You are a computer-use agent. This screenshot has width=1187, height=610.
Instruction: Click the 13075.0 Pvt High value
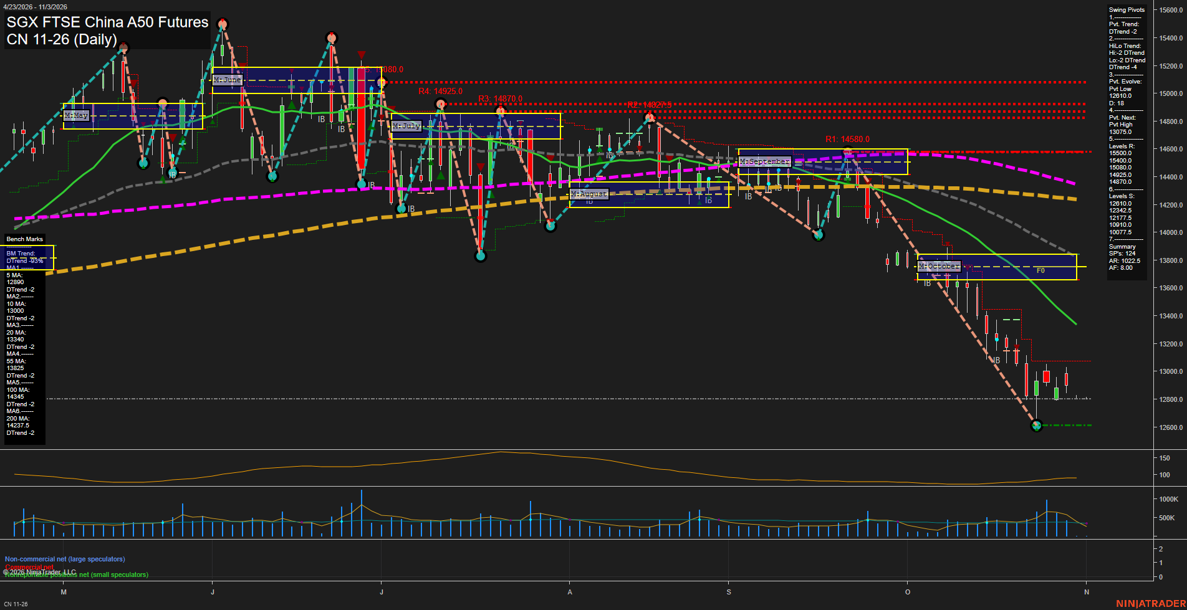click(1120, 132)
